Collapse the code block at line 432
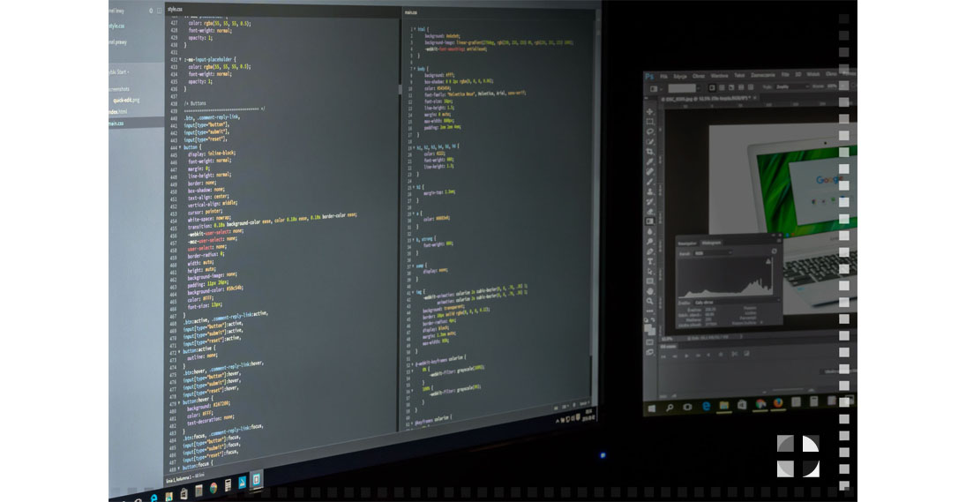Image resolution: width=966 pixels, height=502 pixels. point(181,59)
